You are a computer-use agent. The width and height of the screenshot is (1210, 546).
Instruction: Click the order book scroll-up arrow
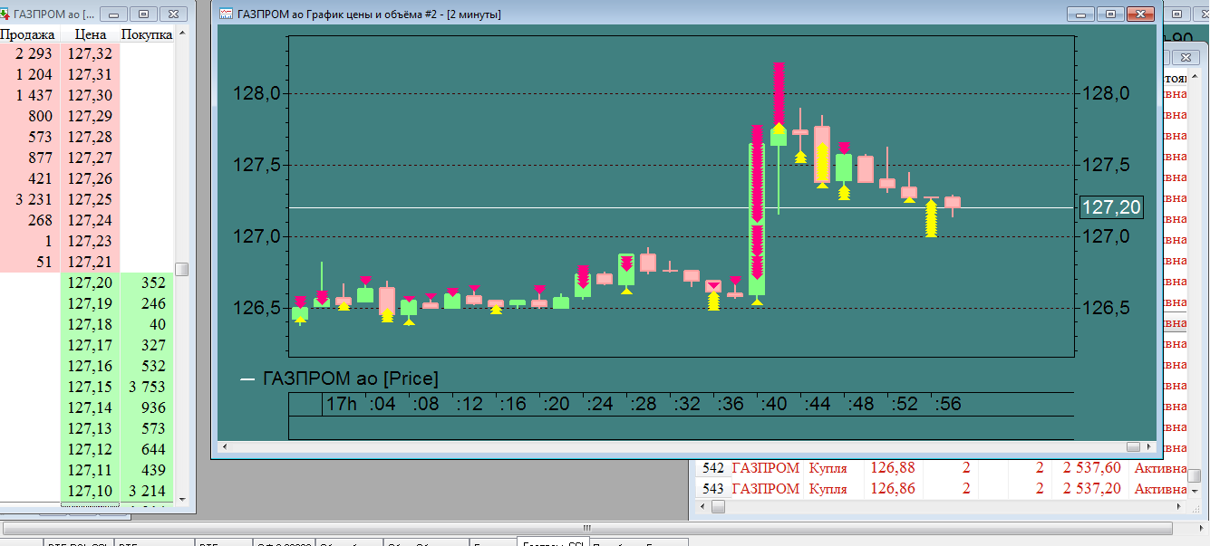(182, 34)
